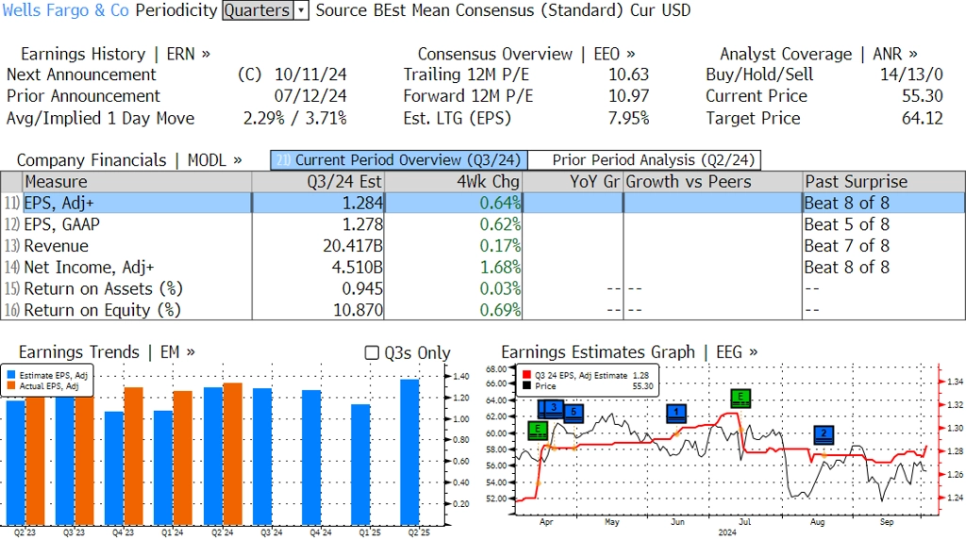The image size is (966, 540).
Task: Click Current Price value 55.30 in Analyst Coverage
Action: coord(923,96)
